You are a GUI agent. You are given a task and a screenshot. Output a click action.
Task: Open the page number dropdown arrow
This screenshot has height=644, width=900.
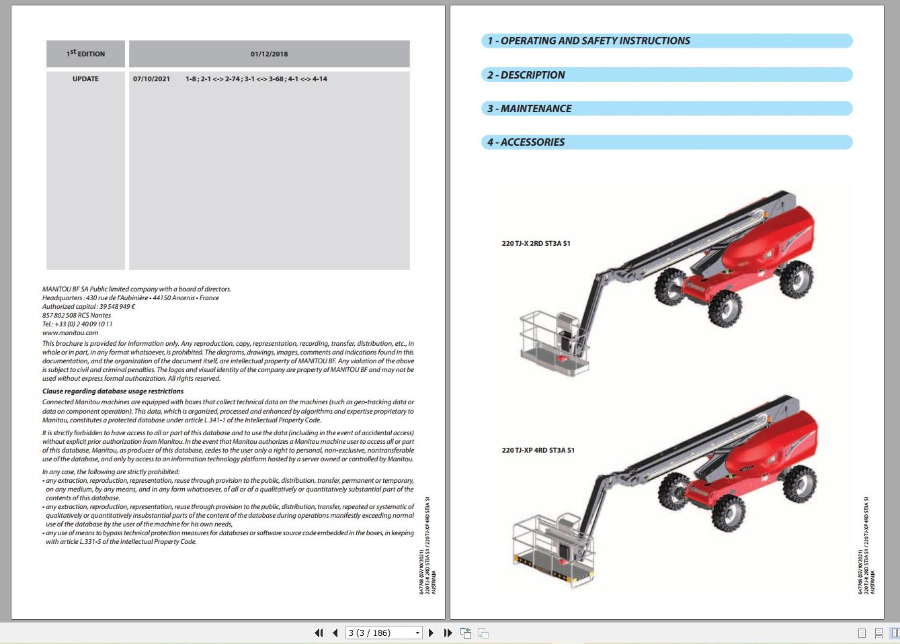pyautogui.click(x=417, y=633)
